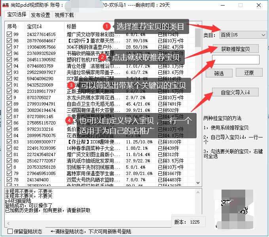Uncheck the checkbox for row 88

point(9,110)
